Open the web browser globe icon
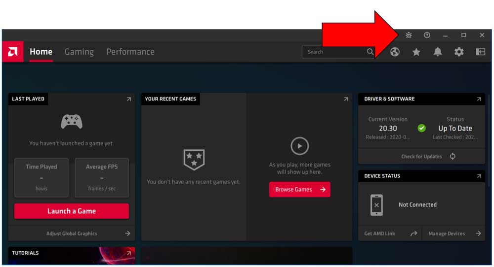Screen dimensions: 494x267 tap(395, 52)
